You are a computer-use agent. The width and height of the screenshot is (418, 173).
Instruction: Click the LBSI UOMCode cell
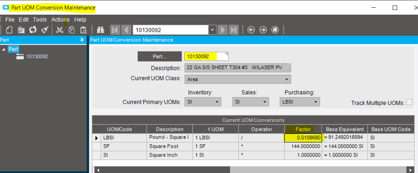[123, 138]
